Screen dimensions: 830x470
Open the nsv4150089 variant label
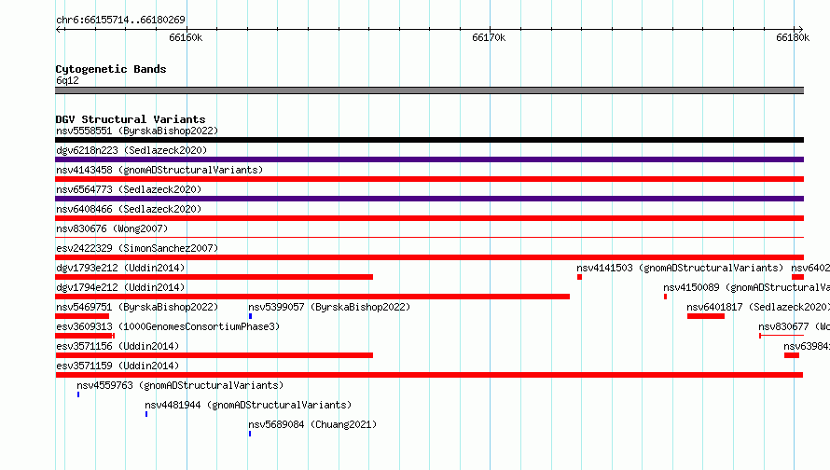coord(746,287)
